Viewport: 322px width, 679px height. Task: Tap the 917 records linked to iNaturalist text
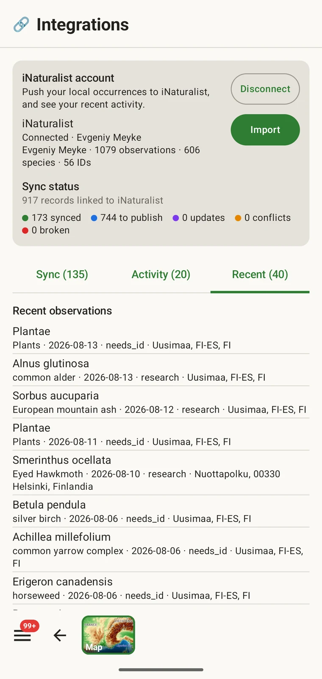(92, 200)
